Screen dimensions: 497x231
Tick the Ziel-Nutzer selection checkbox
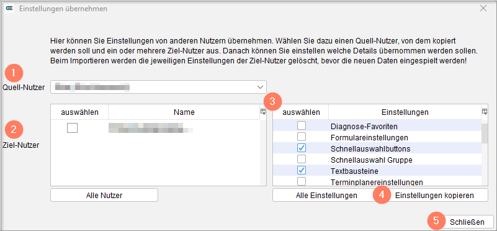click(x=72, y=128)
